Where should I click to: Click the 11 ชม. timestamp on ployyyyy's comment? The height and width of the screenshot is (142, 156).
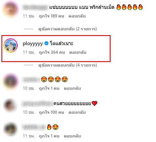click(x=29, y=52)
